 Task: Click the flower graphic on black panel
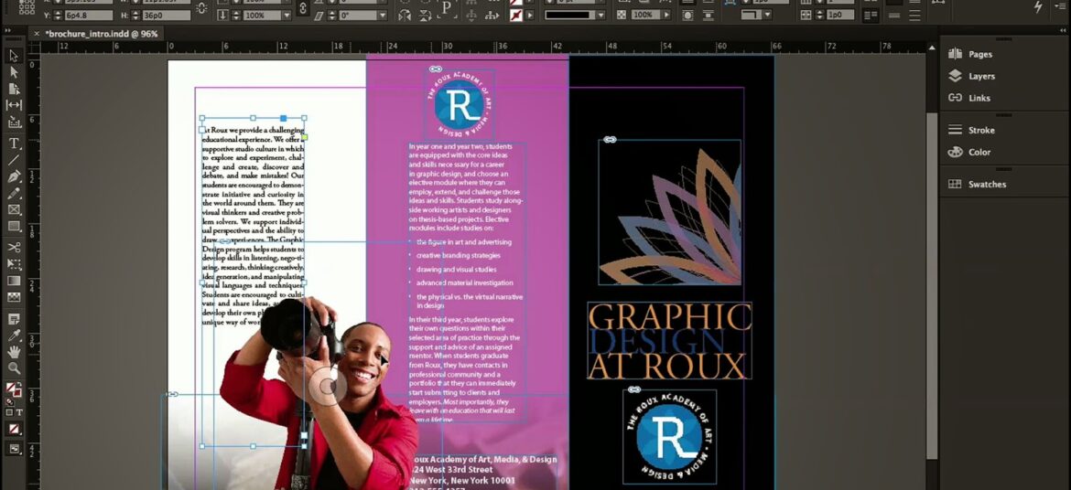[x=670, y=212]
